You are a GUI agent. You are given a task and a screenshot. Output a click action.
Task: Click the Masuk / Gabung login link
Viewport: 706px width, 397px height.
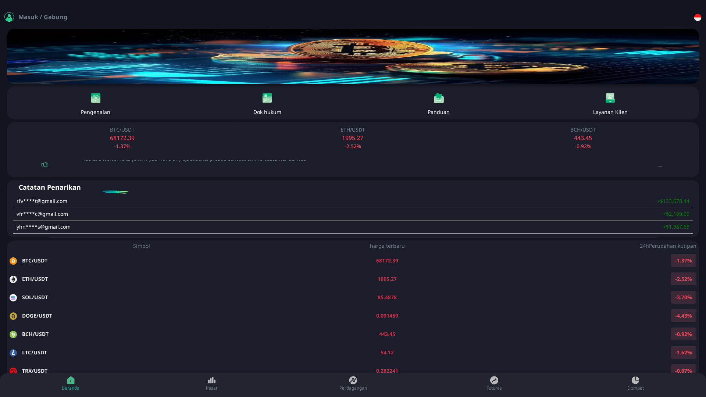pyautogui.click(x=43, y=17)
